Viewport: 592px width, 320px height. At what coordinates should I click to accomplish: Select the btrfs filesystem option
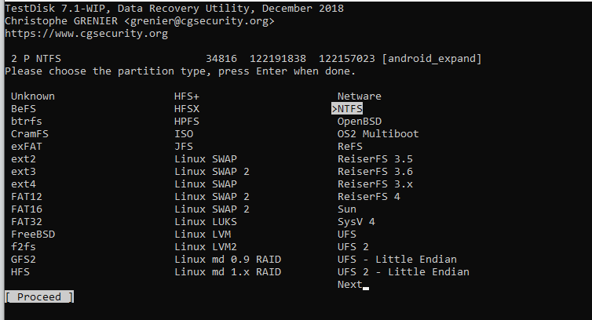(x=27, y=122)
